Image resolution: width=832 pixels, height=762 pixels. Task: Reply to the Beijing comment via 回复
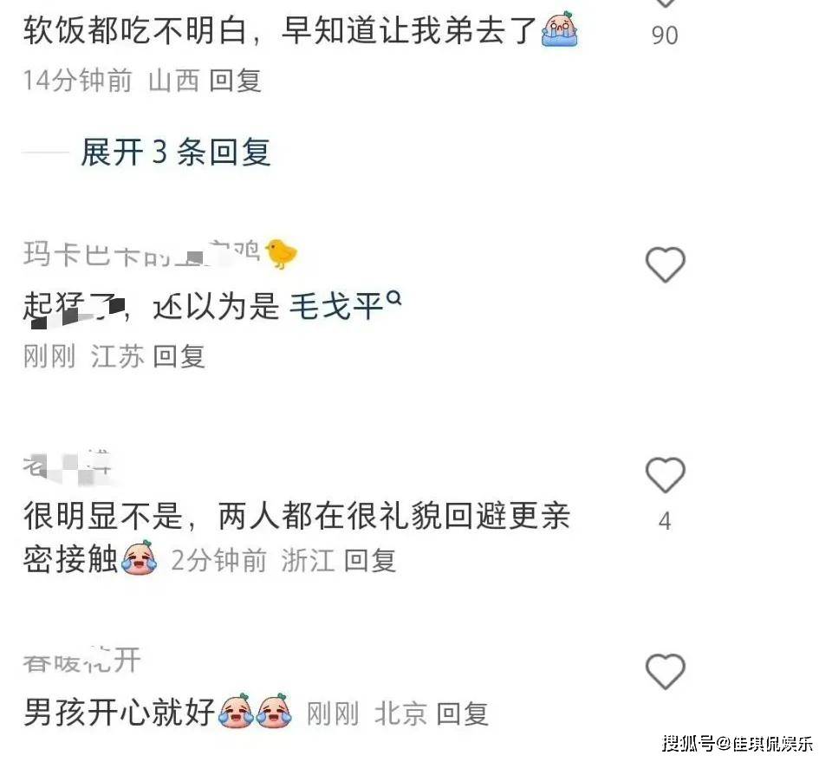point(462,713)
